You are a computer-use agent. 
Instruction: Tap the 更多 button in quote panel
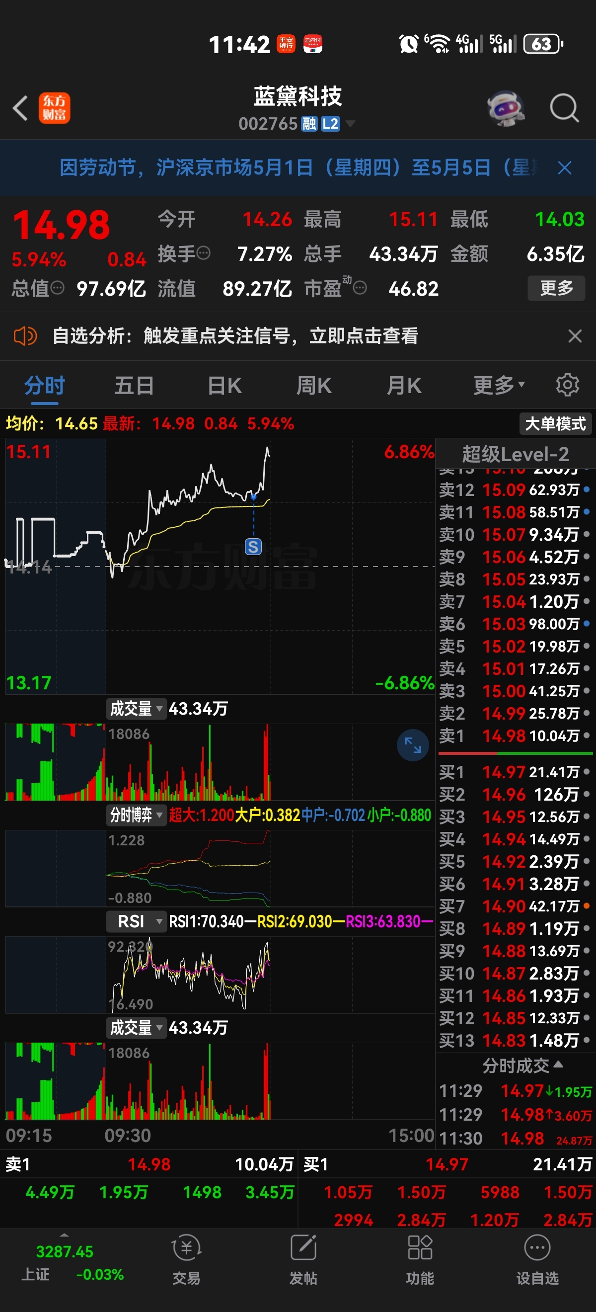556,288
